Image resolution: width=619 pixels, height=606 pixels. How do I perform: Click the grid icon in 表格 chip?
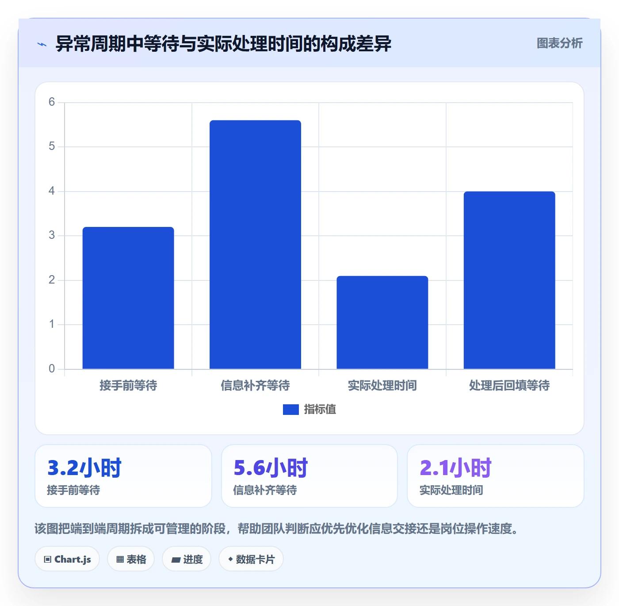120,560
